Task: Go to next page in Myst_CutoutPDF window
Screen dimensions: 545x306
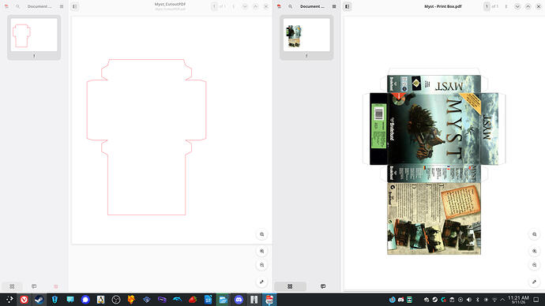Action: pyautogui.click(x=245, y=6)
